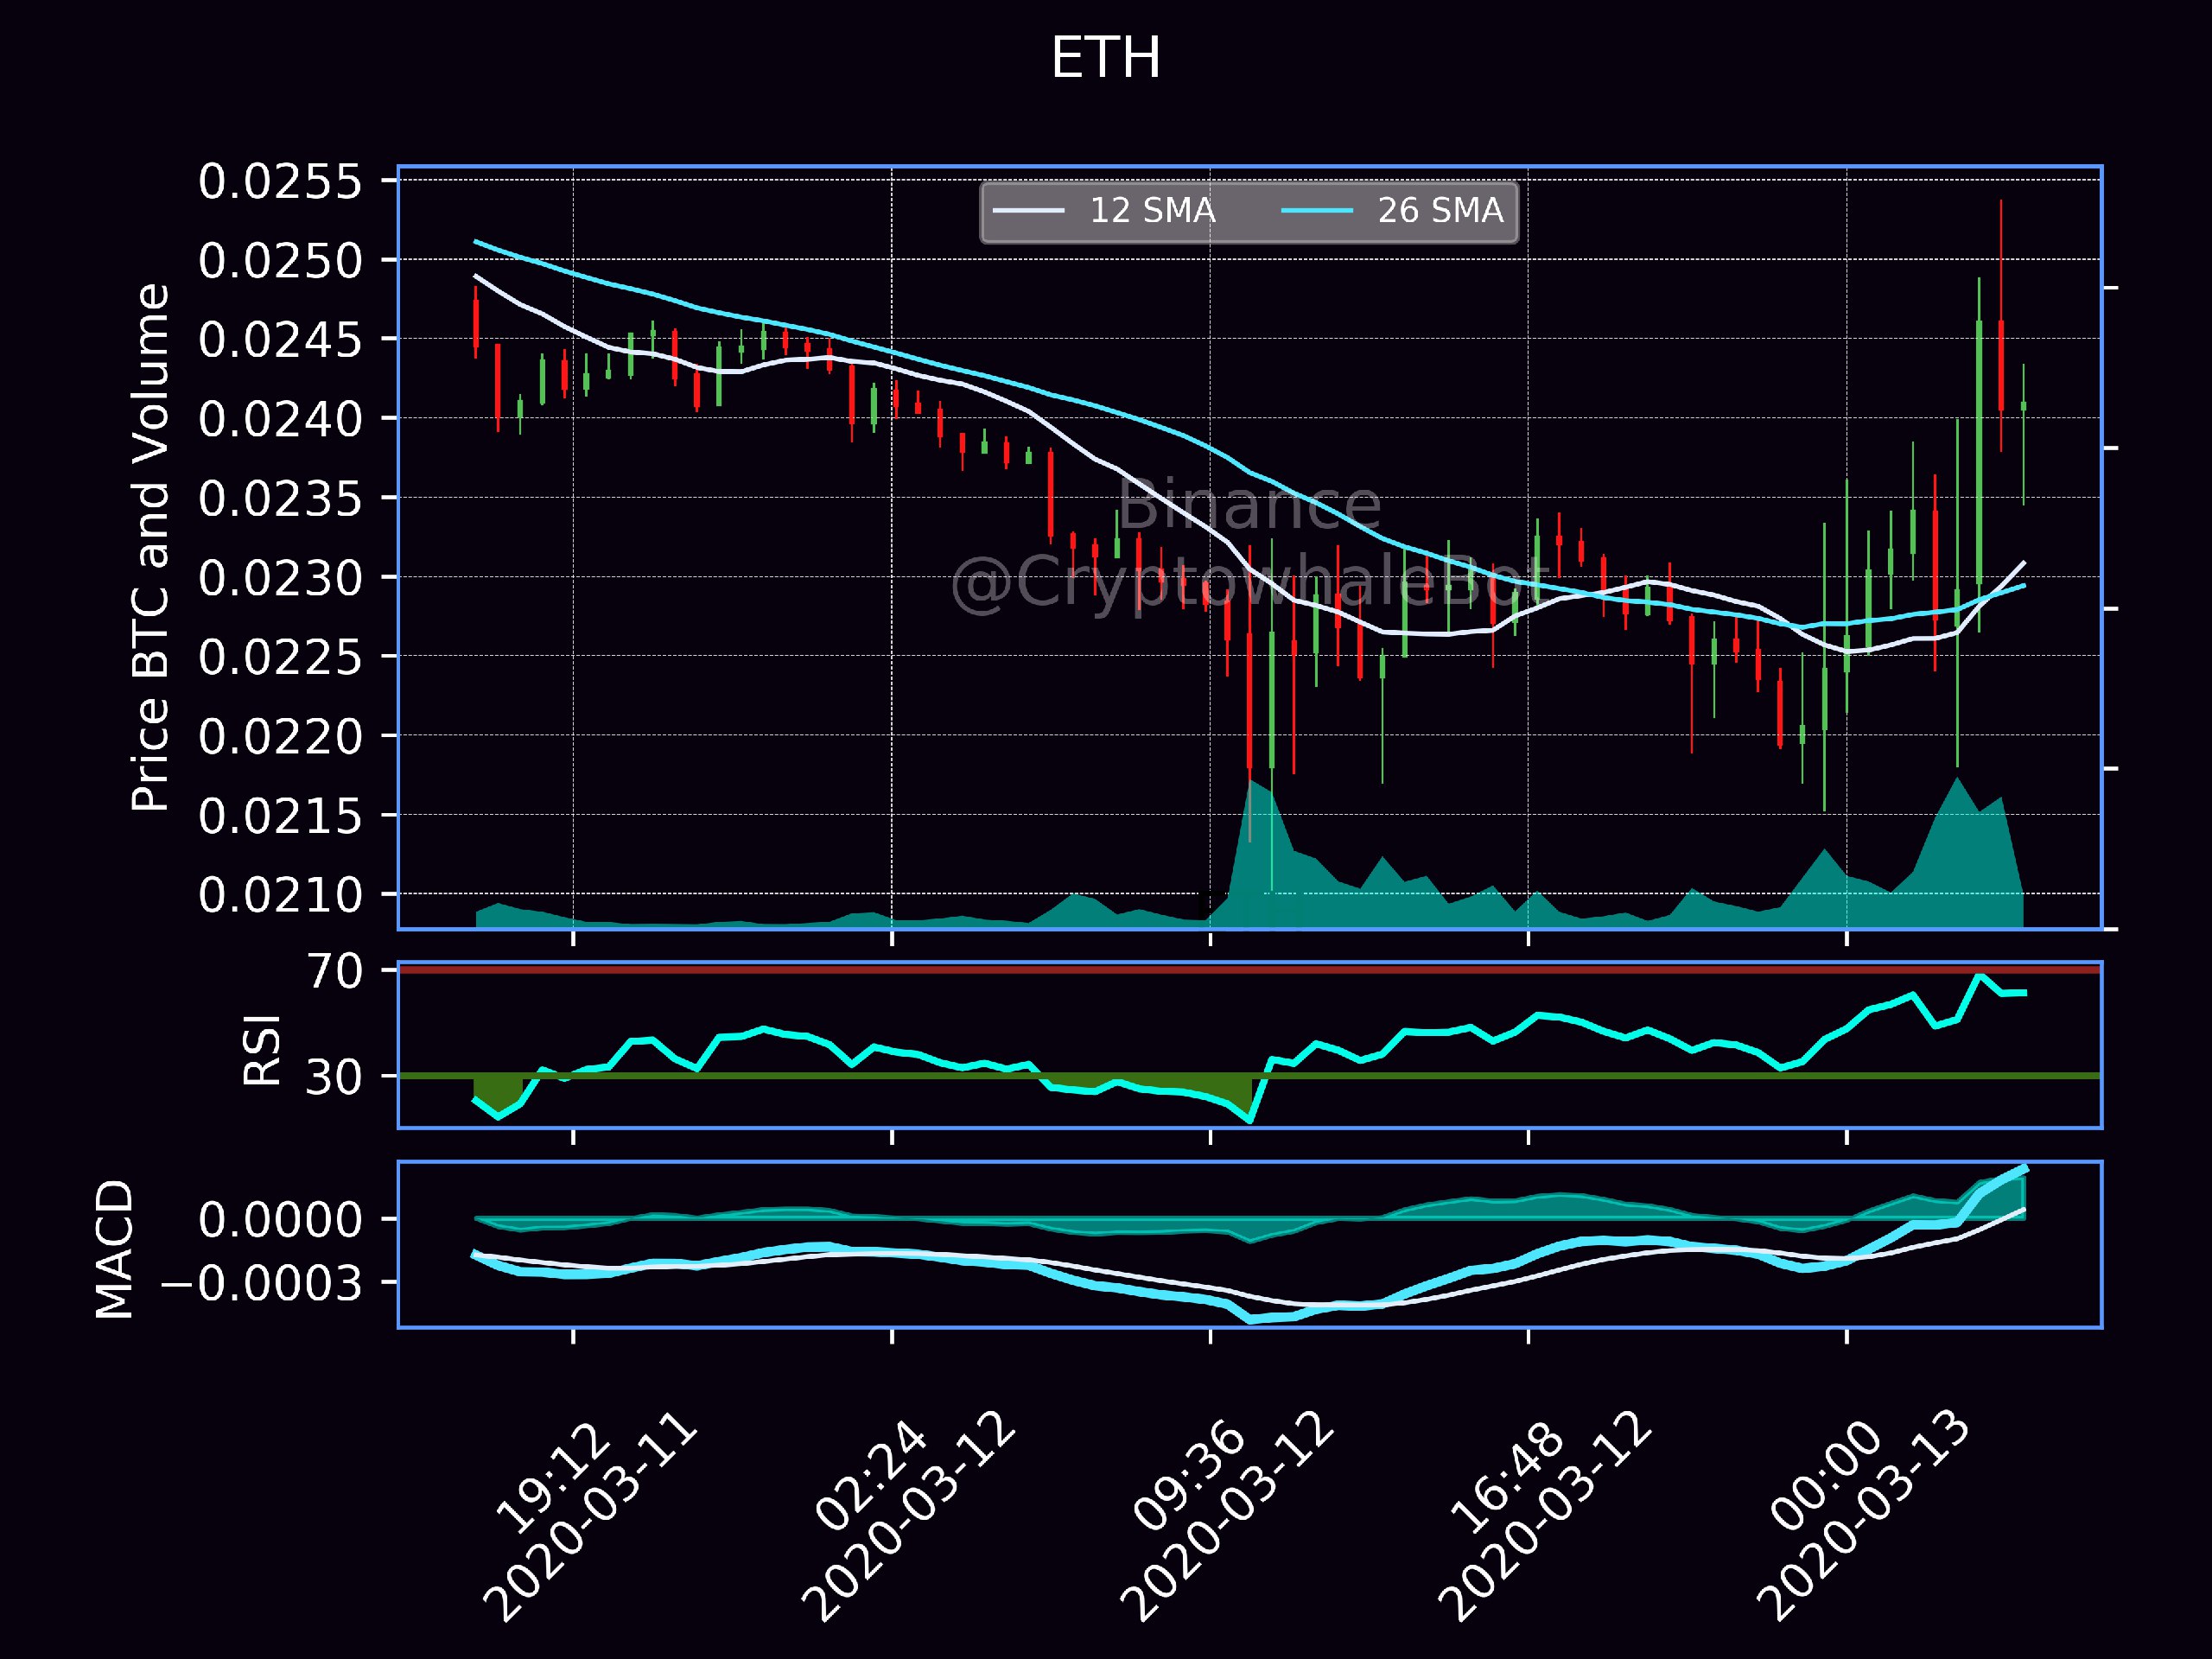
Task: Click the 0.0210 price axis label
Action: point(280,895)
